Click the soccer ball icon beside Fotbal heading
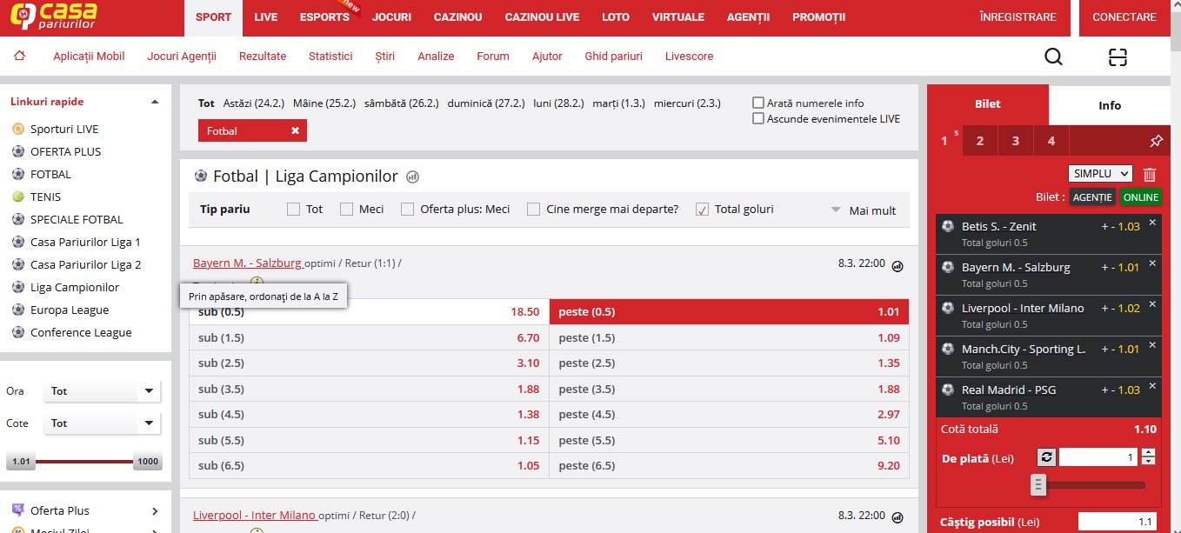The image size is (1181, 533). [201, 176]
